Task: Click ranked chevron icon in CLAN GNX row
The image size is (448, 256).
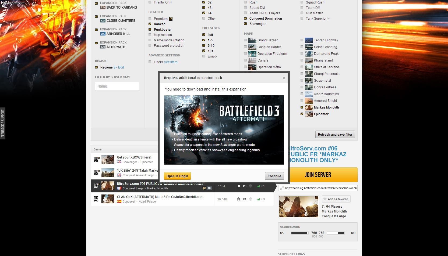Action: pyautogui.click(x=238, y=199)
